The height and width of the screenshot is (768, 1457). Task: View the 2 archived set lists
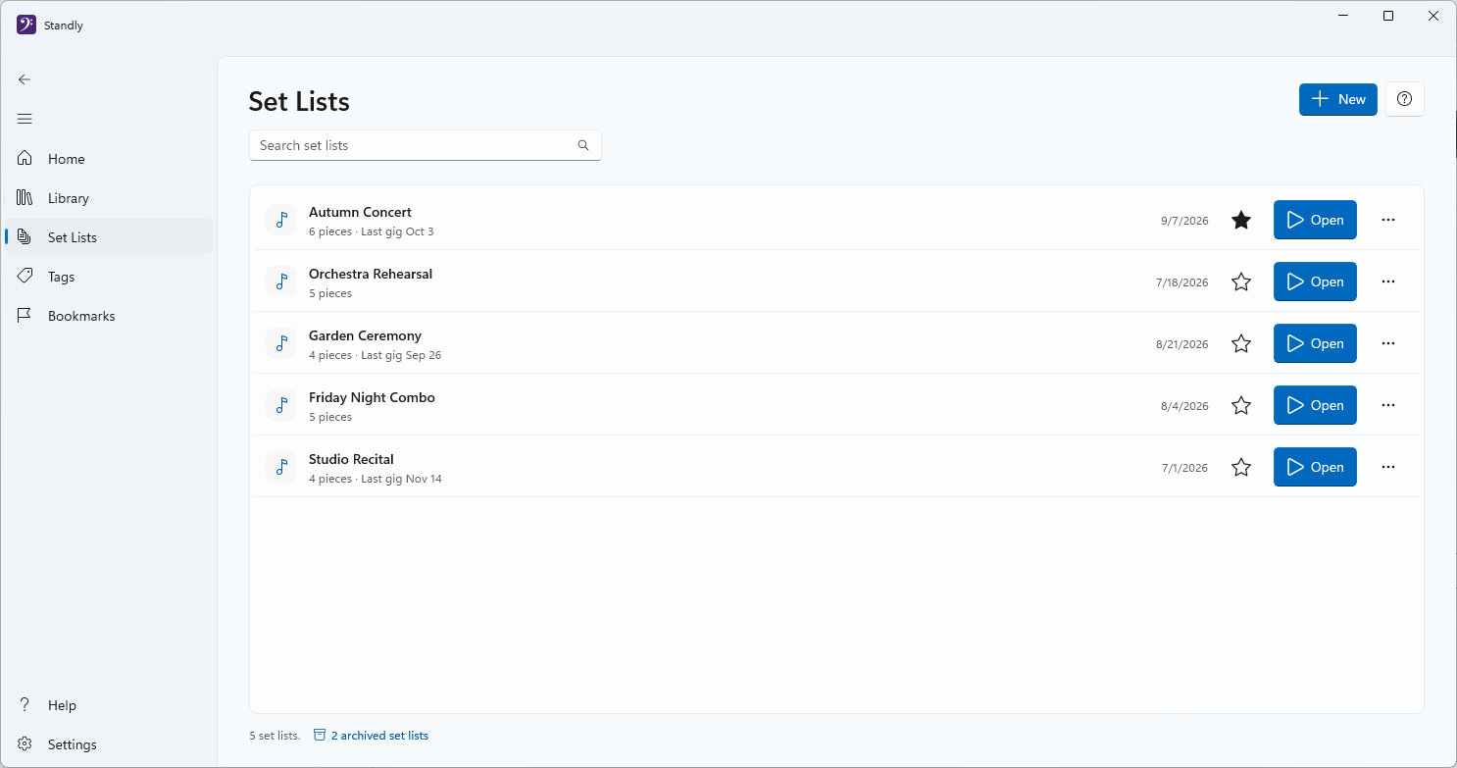(x=371, y=736)
